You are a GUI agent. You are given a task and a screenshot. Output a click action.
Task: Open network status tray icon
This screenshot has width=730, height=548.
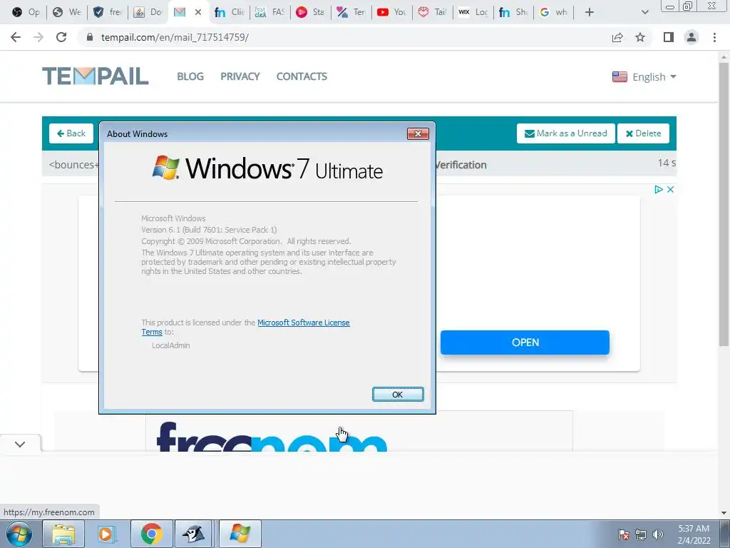[641, 534]
